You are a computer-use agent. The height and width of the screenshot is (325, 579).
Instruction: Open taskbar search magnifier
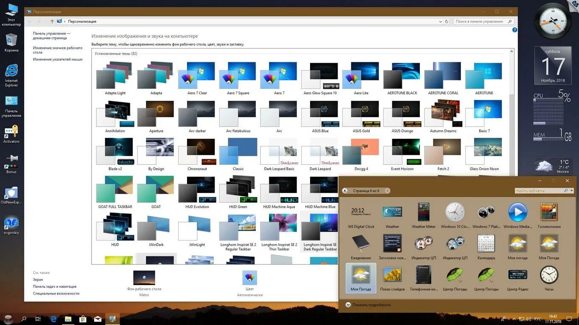(24, 319)
